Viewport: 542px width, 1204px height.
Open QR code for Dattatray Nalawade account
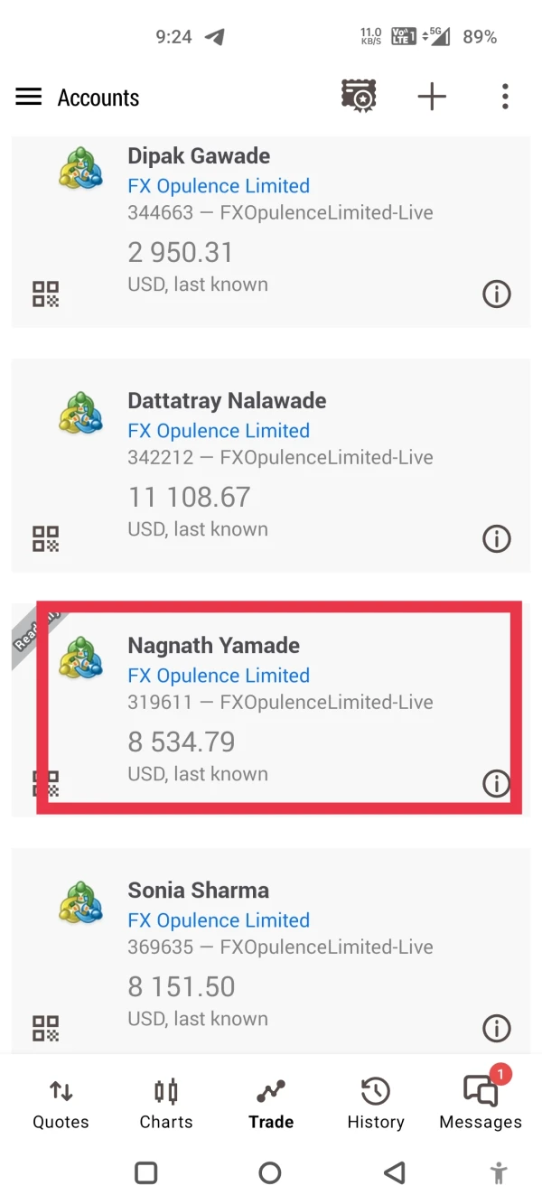[45, 538]
